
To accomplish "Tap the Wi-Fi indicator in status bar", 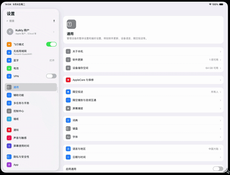I will point(210,4).
